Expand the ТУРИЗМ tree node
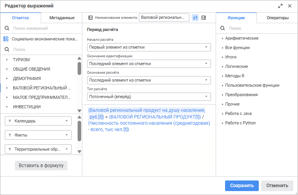The height and width of the screenshot is (195, 298). click(x=7, y=60)
